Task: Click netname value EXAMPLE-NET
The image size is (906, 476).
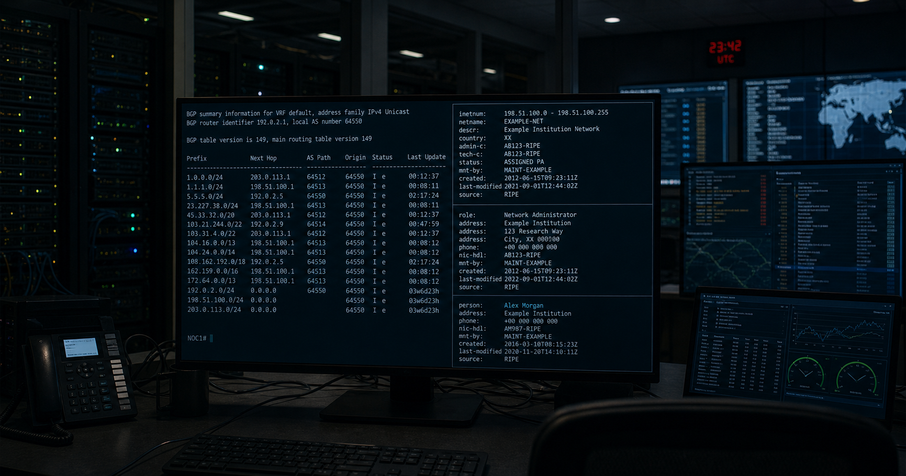Action: (x=523, y=121)
